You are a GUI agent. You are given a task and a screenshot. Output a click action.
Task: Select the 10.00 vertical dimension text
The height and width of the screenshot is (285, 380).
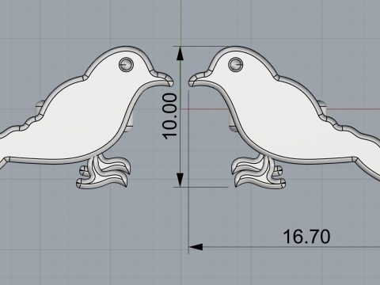pos(169,116)
